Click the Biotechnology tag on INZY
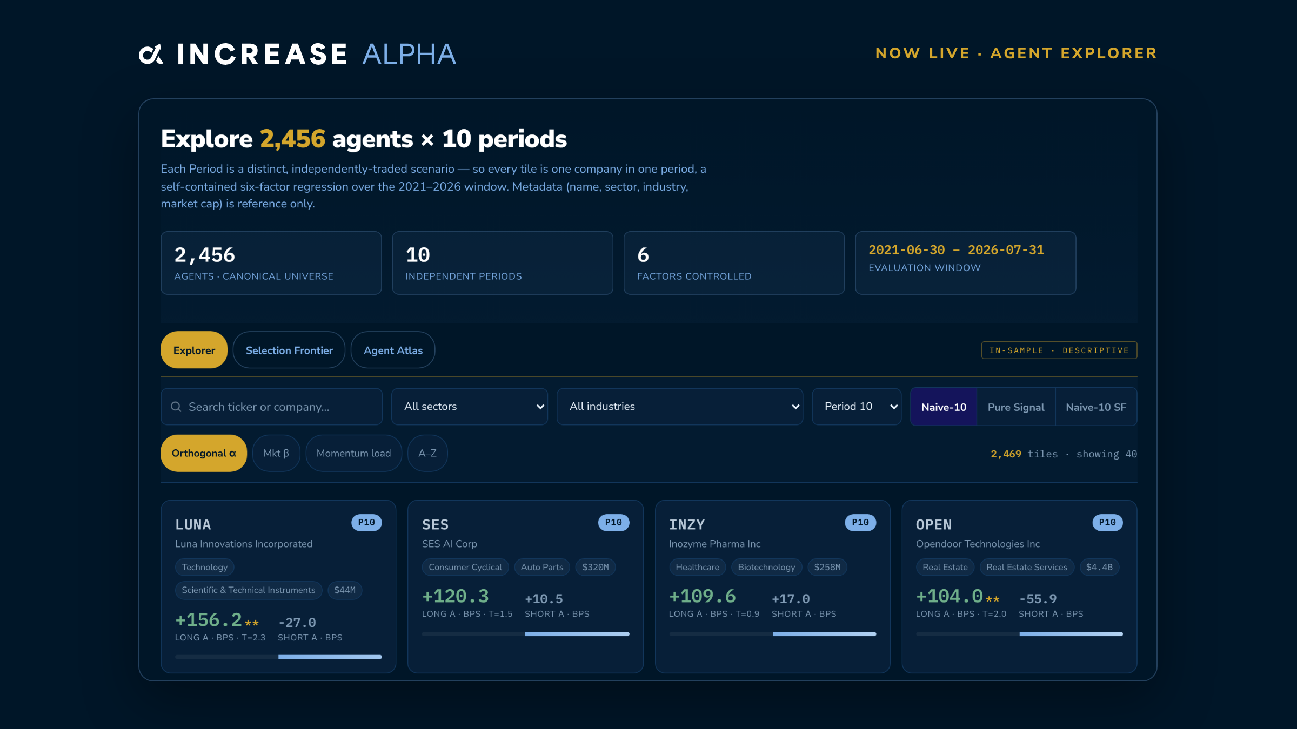 pyautogui.click(x=766, y=567)
